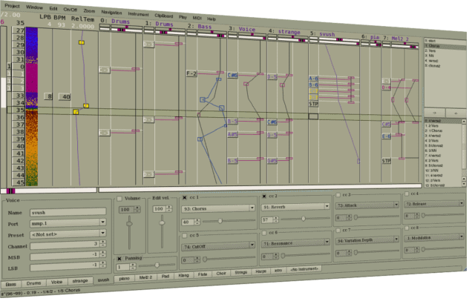Select block 0: start in block list

445,41
